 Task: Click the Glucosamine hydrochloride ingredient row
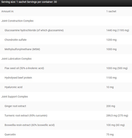click(x=66, y=30)
